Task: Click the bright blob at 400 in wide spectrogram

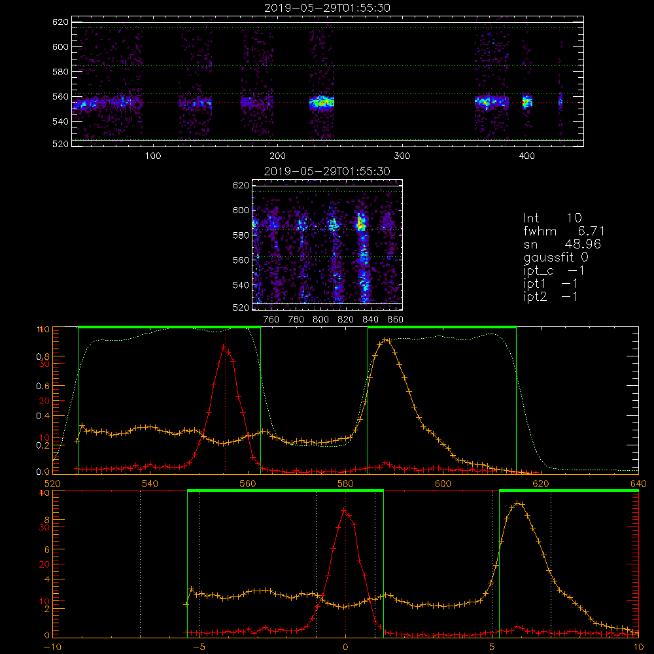Action: tap(527, 101)
